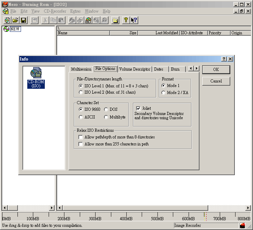Click the Info dialog question mark button
253x230 pixels.
click(x=224, y=59)
